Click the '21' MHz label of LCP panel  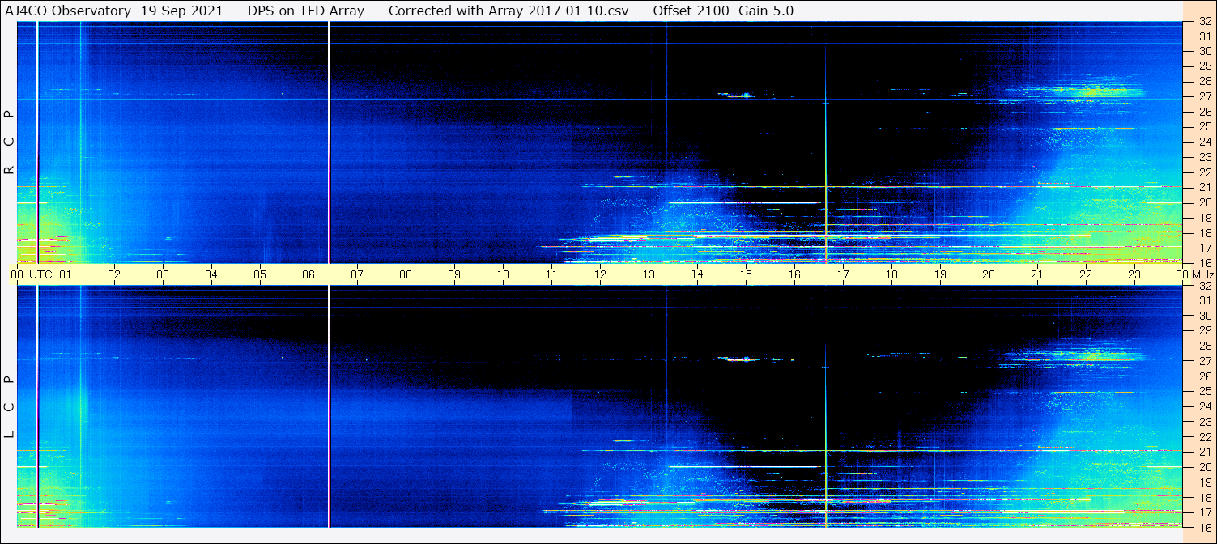[1205, 452]
